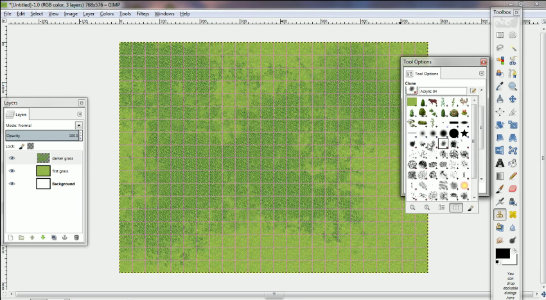Open the brush editor beside Acrylic 04
The height and width of the screenshot is (300, 546).
pyautogui.click(x=473, y=91)
